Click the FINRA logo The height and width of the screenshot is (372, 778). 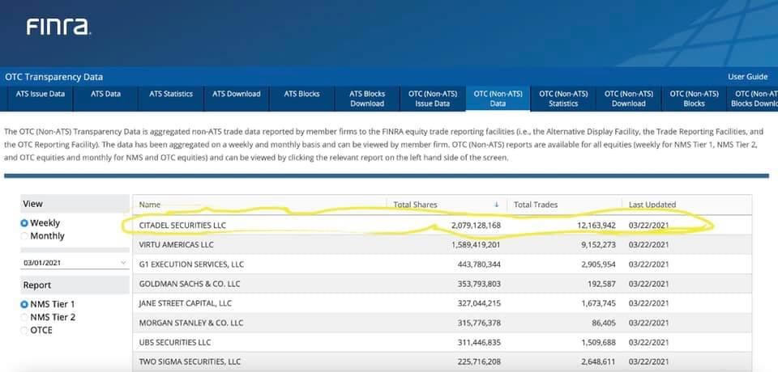coord(58,27)
